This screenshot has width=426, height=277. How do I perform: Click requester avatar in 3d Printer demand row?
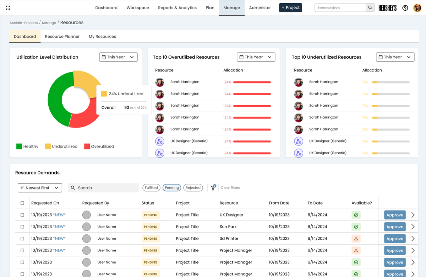pos(86,239)
